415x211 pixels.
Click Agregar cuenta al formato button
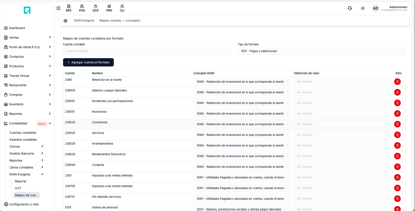pyautogui.click(x=88, y=62)
